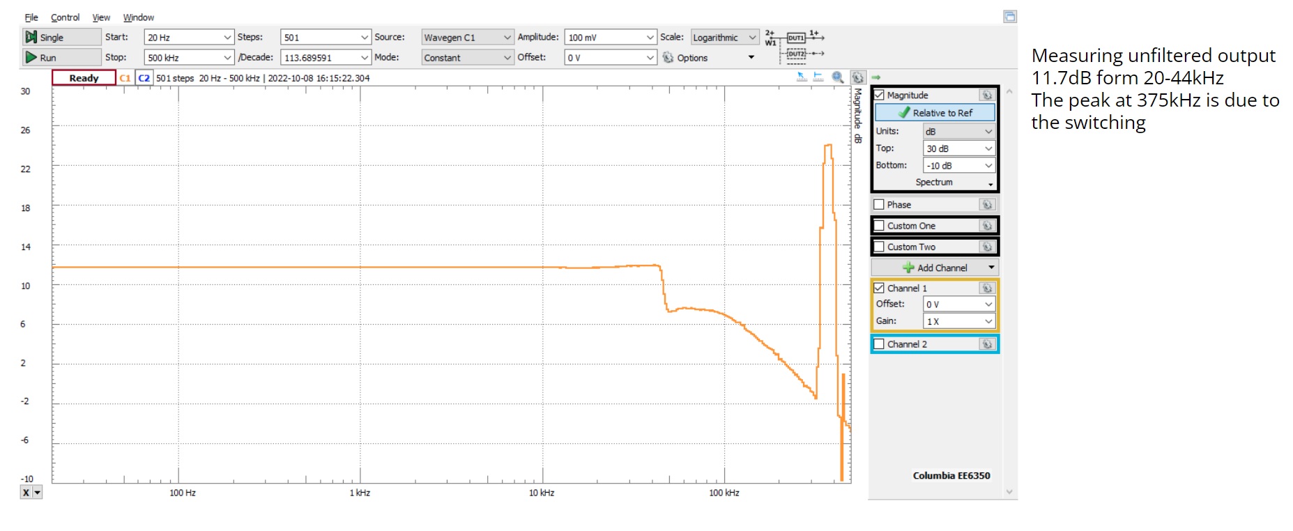This screenshot has width=1293, height=531.
Task: Uncheck the Channel 1 checkbox
Action: (879, 288)
